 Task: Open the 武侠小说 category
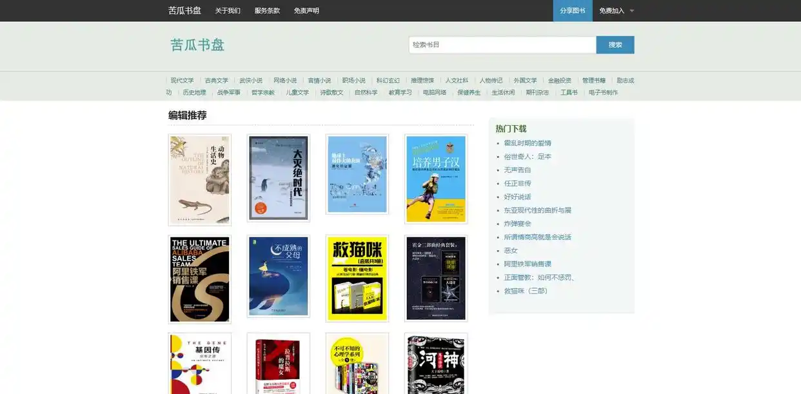251,80
